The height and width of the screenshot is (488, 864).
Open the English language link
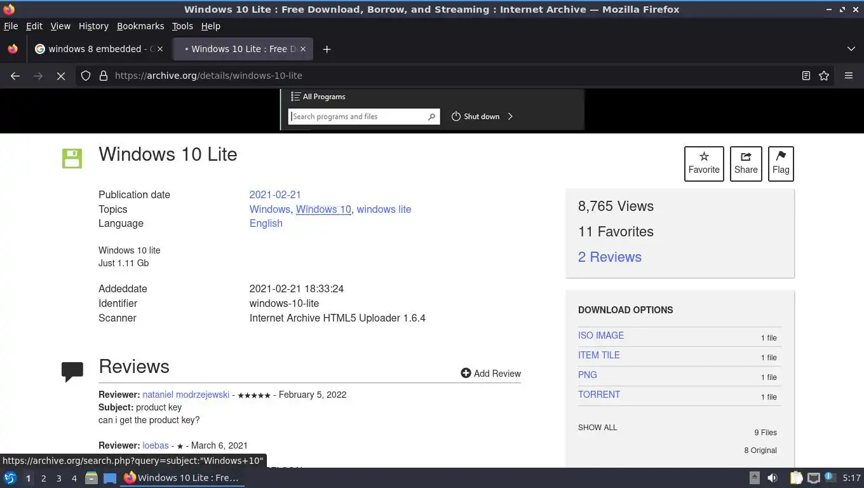tap(266, 224)
